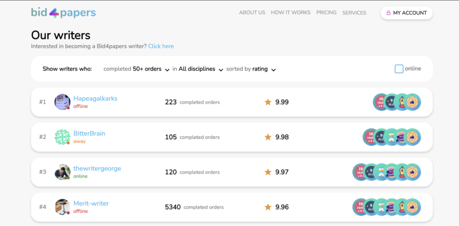Open Hapeagalkarks' avatar image
The height and width of the screenshot is (226, 459).
point(62,102)
